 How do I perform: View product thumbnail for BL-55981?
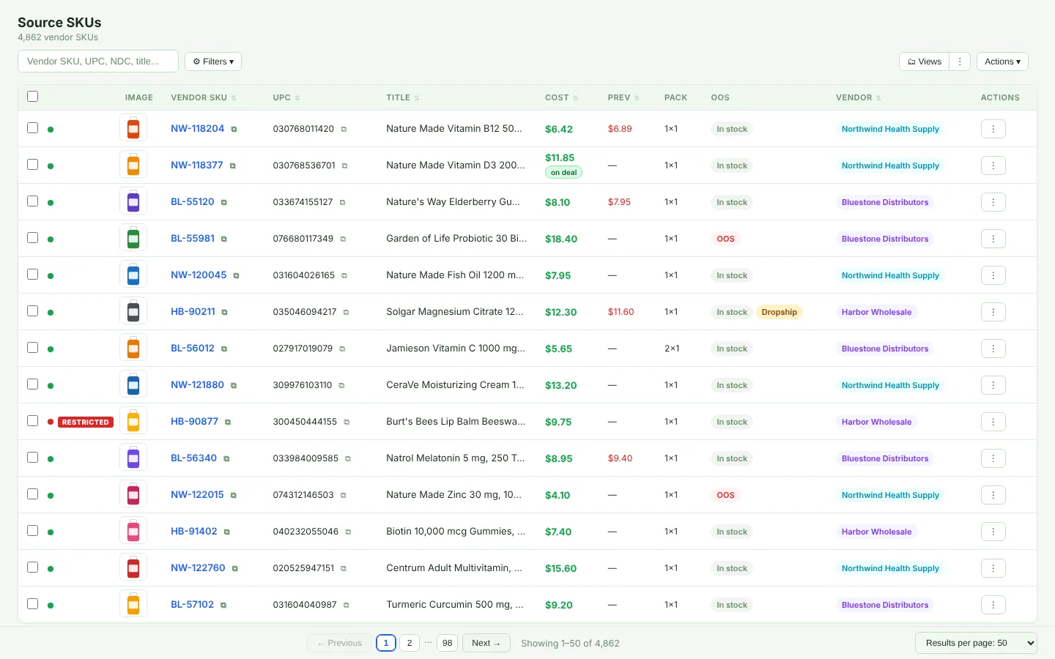(x=133, y=238)
